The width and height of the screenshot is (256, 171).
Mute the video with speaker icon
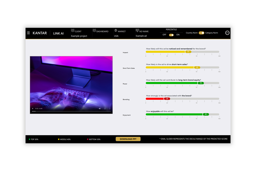point(100,109)
